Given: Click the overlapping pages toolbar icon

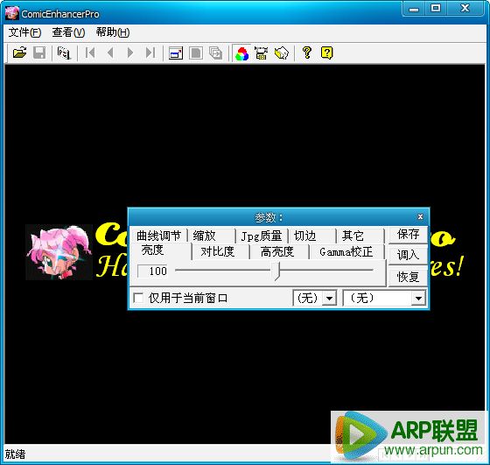Looking at the screenshot, I should 215,53.
